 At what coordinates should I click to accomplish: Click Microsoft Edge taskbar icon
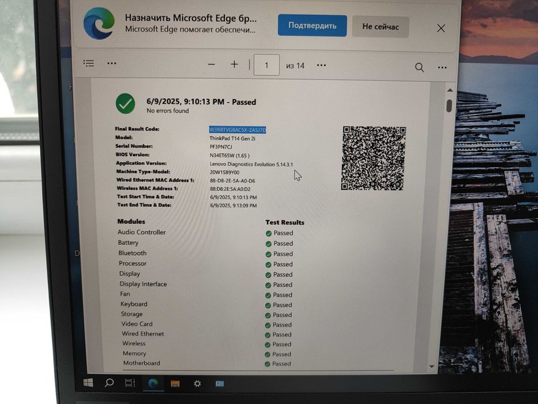[153, 383]
